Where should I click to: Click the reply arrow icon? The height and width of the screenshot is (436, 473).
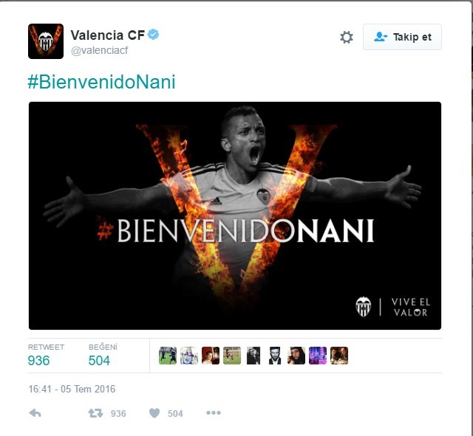tap(35, 413)
